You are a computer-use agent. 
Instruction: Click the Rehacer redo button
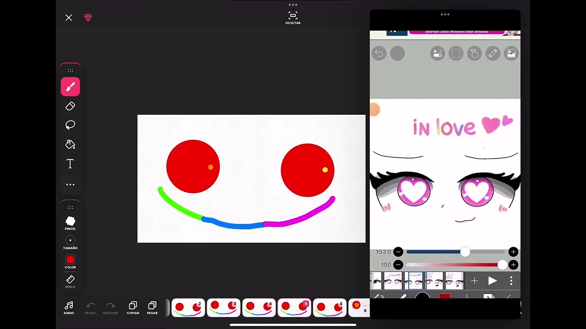point(110,308)
